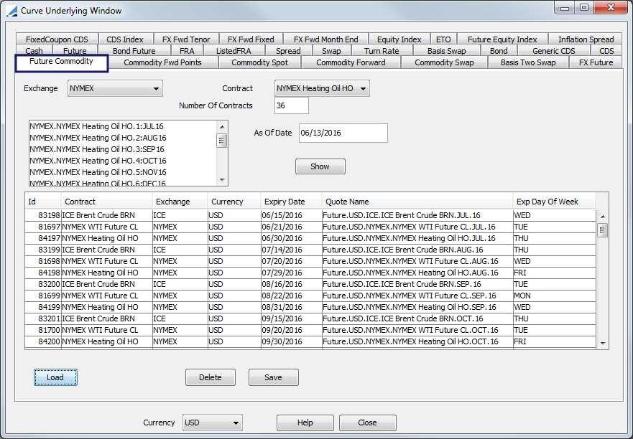Click the contracts list scroll-up arrow
Screen dimensions: 633x439
221,127
